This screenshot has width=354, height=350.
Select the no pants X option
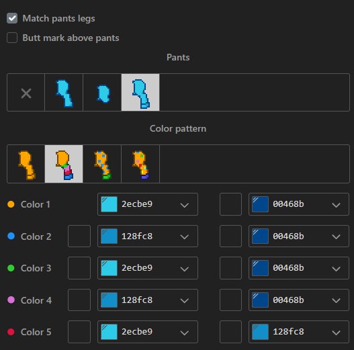[x=26, y=92]
